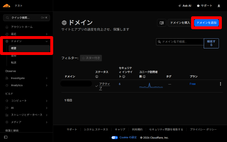Expand the ストレージとデータベース chevron
Image resolution: width=227 pixels, height=142 pixels.
(x=47, y=115)
